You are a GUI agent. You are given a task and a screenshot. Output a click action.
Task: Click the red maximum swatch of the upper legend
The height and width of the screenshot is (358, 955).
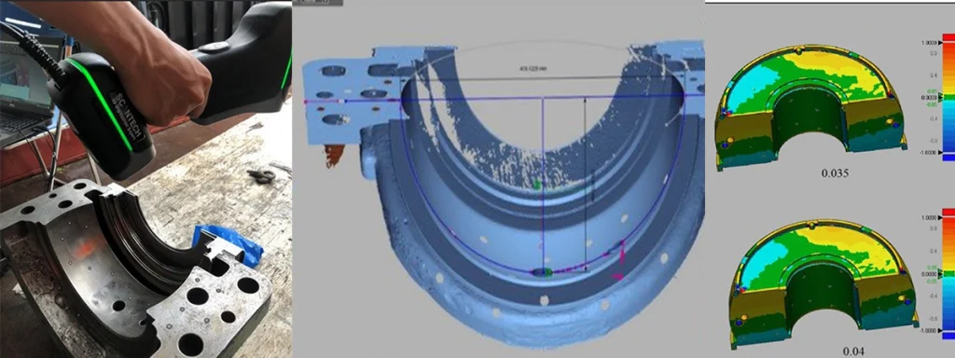coord(948,37)
